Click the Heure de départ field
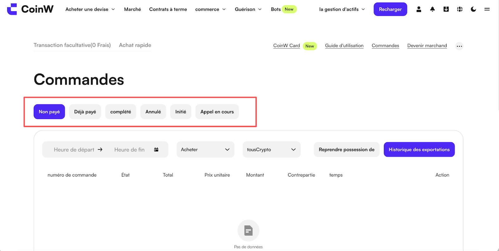The image size is (499, 251). (74, 149)
